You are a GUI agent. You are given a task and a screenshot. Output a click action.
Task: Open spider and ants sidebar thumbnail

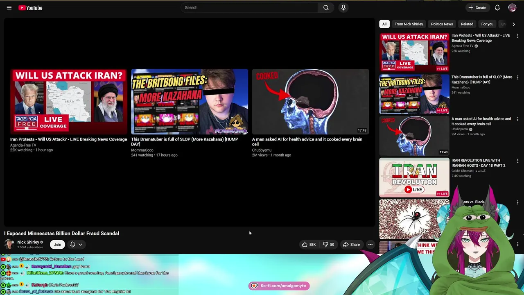pos(414,219)
